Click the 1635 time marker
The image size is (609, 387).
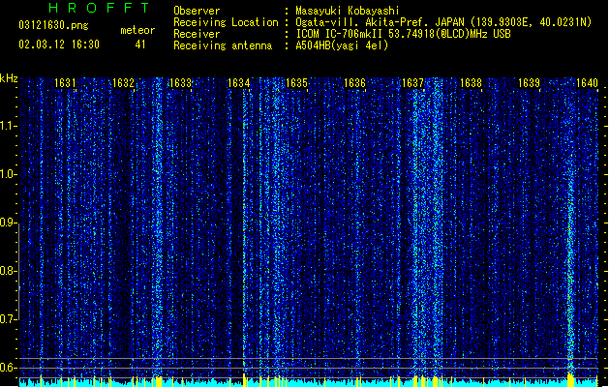coord(296,83)
